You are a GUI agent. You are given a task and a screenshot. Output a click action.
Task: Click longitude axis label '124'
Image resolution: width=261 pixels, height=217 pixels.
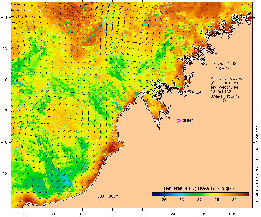pos(172,214)
